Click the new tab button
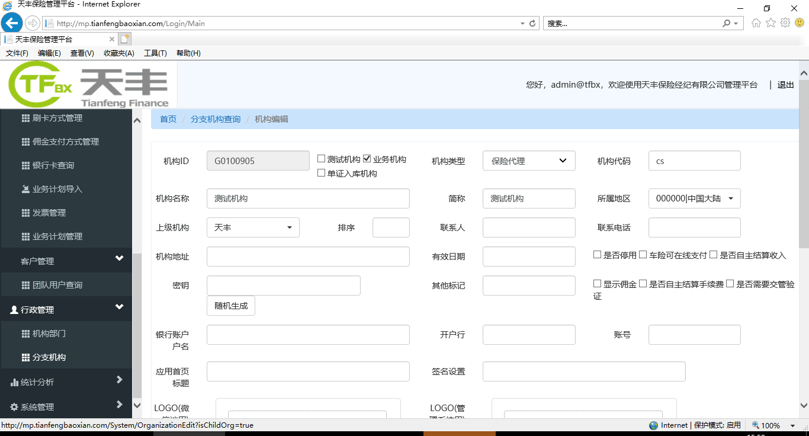Viewport: 809px width, 436px height. [124, 39]
